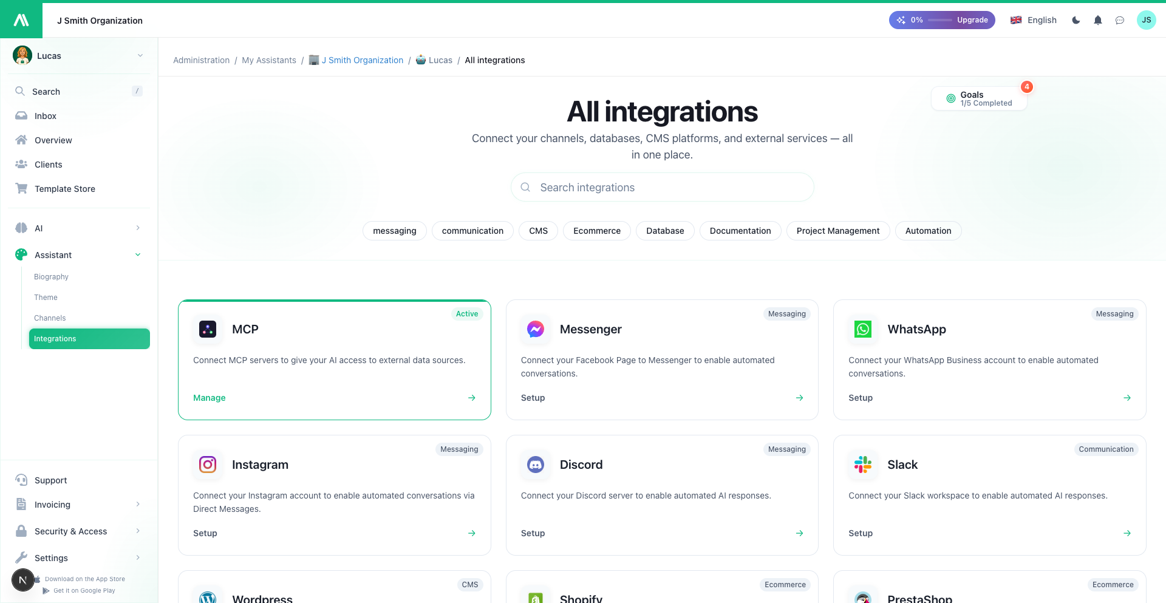
Task: Go to My Assistants breadcrumb
Action: (x=269, y=60)
